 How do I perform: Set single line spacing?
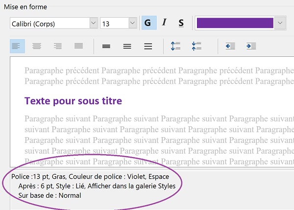(x=106, y=47)
